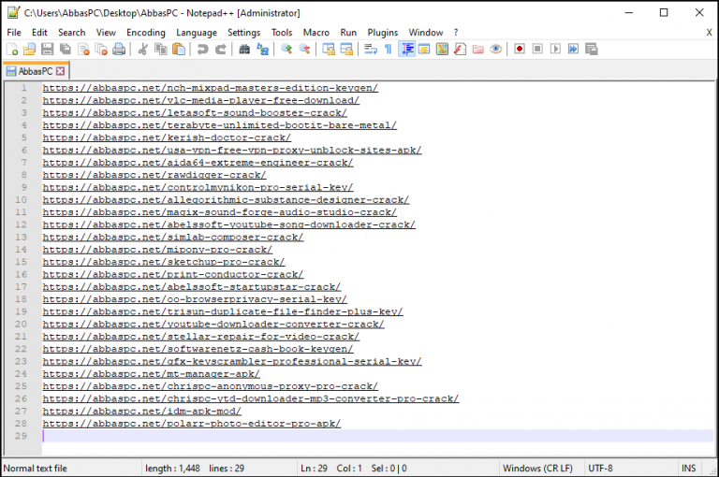Screen dimensions: 719x477
Task: Stop macro recording button
Action: point(537,49)
